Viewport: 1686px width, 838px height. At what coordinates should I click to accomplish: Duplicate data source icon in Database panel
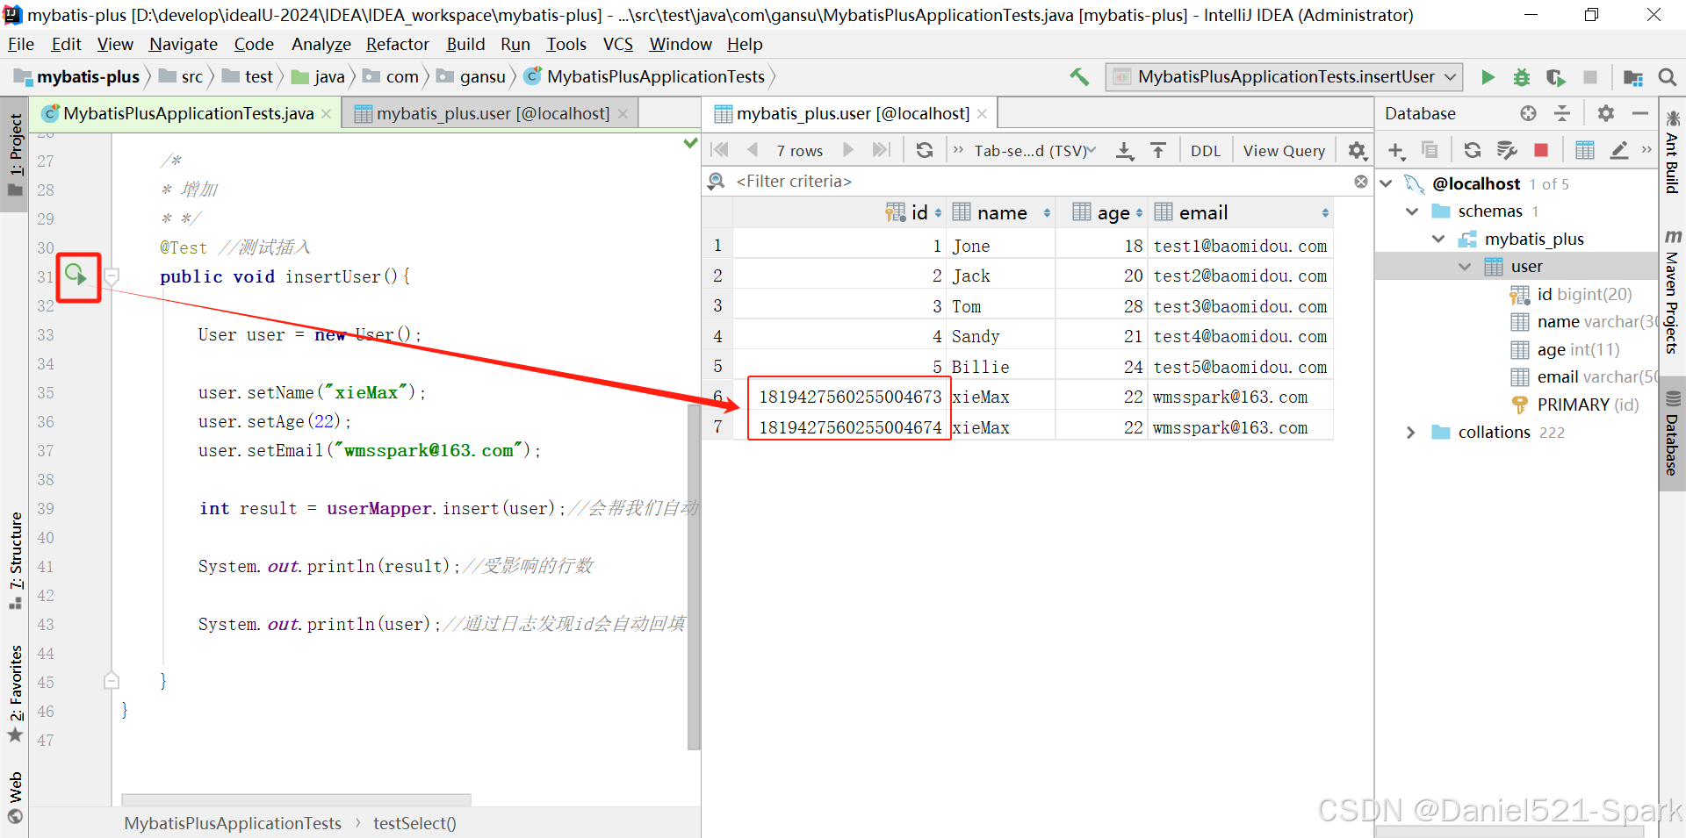click(x=1430, y=150)
